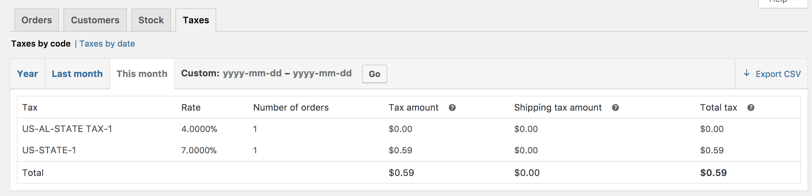Click the US-STATE-1 tax row
Image resolution: width=812 pixels, height=196 pixels.
click(49, 150)
